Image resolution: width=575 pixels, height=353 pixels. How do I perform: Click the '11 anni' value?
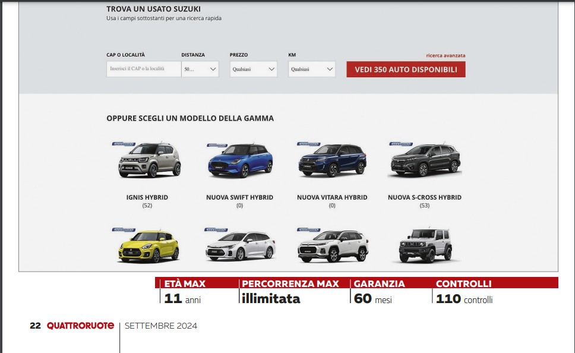coord(182,299)
